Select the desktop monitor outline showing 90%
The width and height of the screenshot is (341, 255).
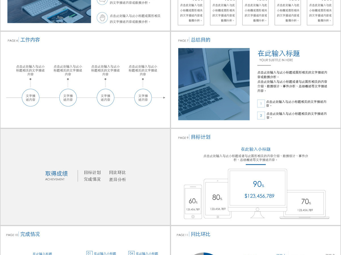click(x=257, y=194)
